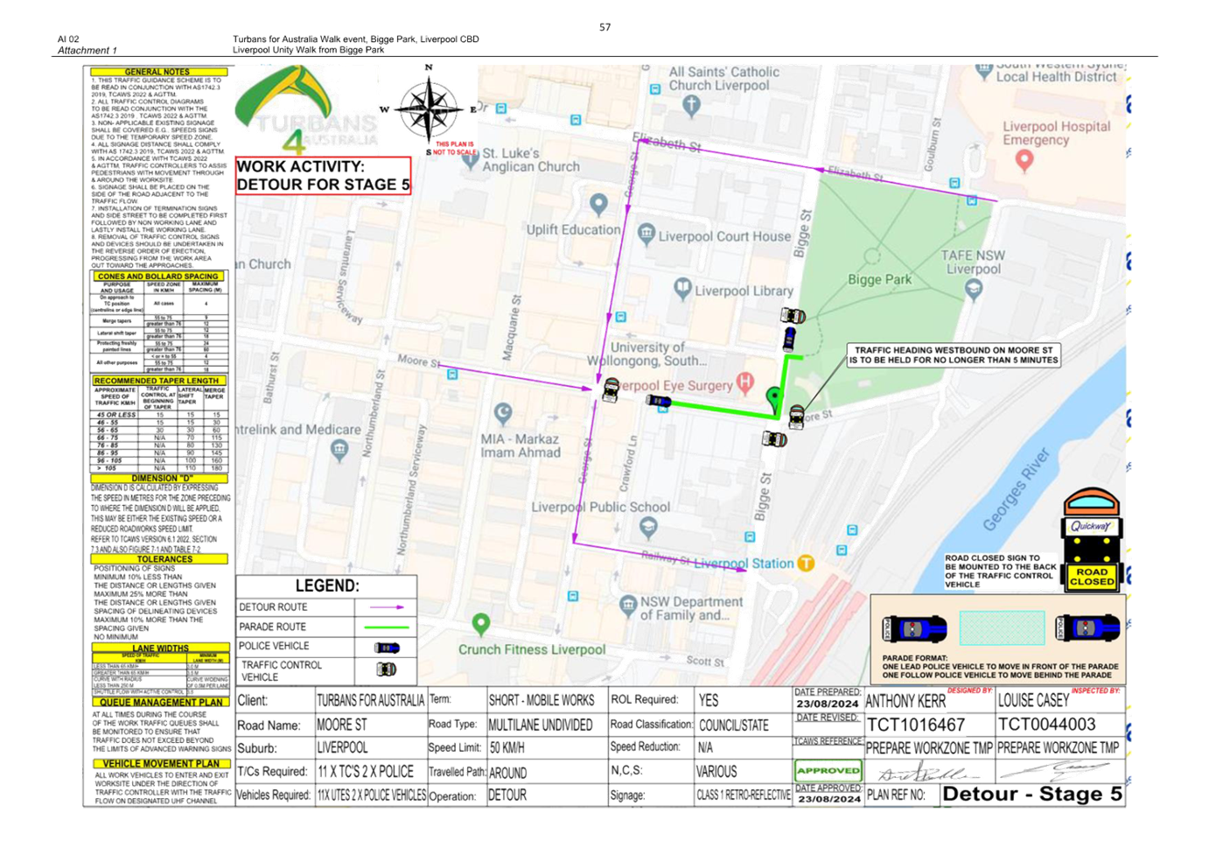Click the designer name ANTHONY KERR
Viewport: 1209px width, 855px height.
[905, 702]
